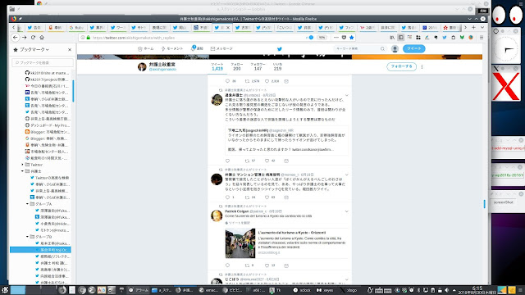Open the Kyoto street article thumbnail
The width and height of the screenshot is (525, 295).
click(x=240, y=243)
